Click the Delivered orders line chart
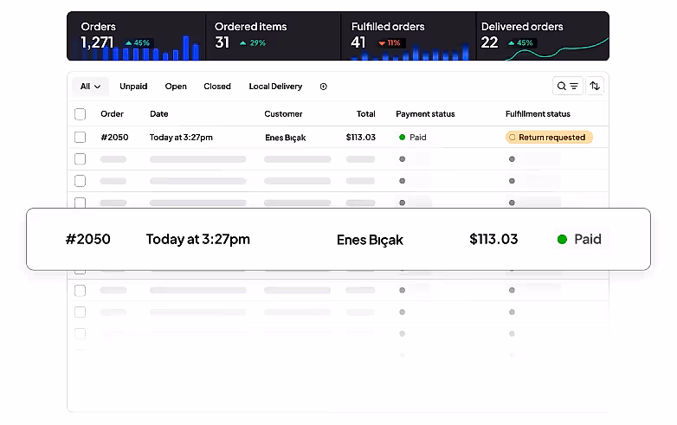This screenshot has width=677, height=425. (556, 50)
